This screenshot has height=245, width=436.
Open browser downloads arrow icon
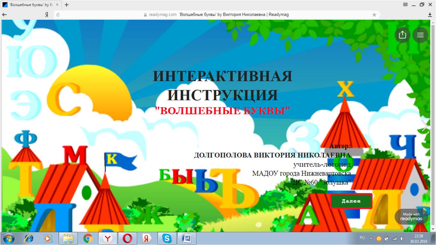[x=430, y=15]
